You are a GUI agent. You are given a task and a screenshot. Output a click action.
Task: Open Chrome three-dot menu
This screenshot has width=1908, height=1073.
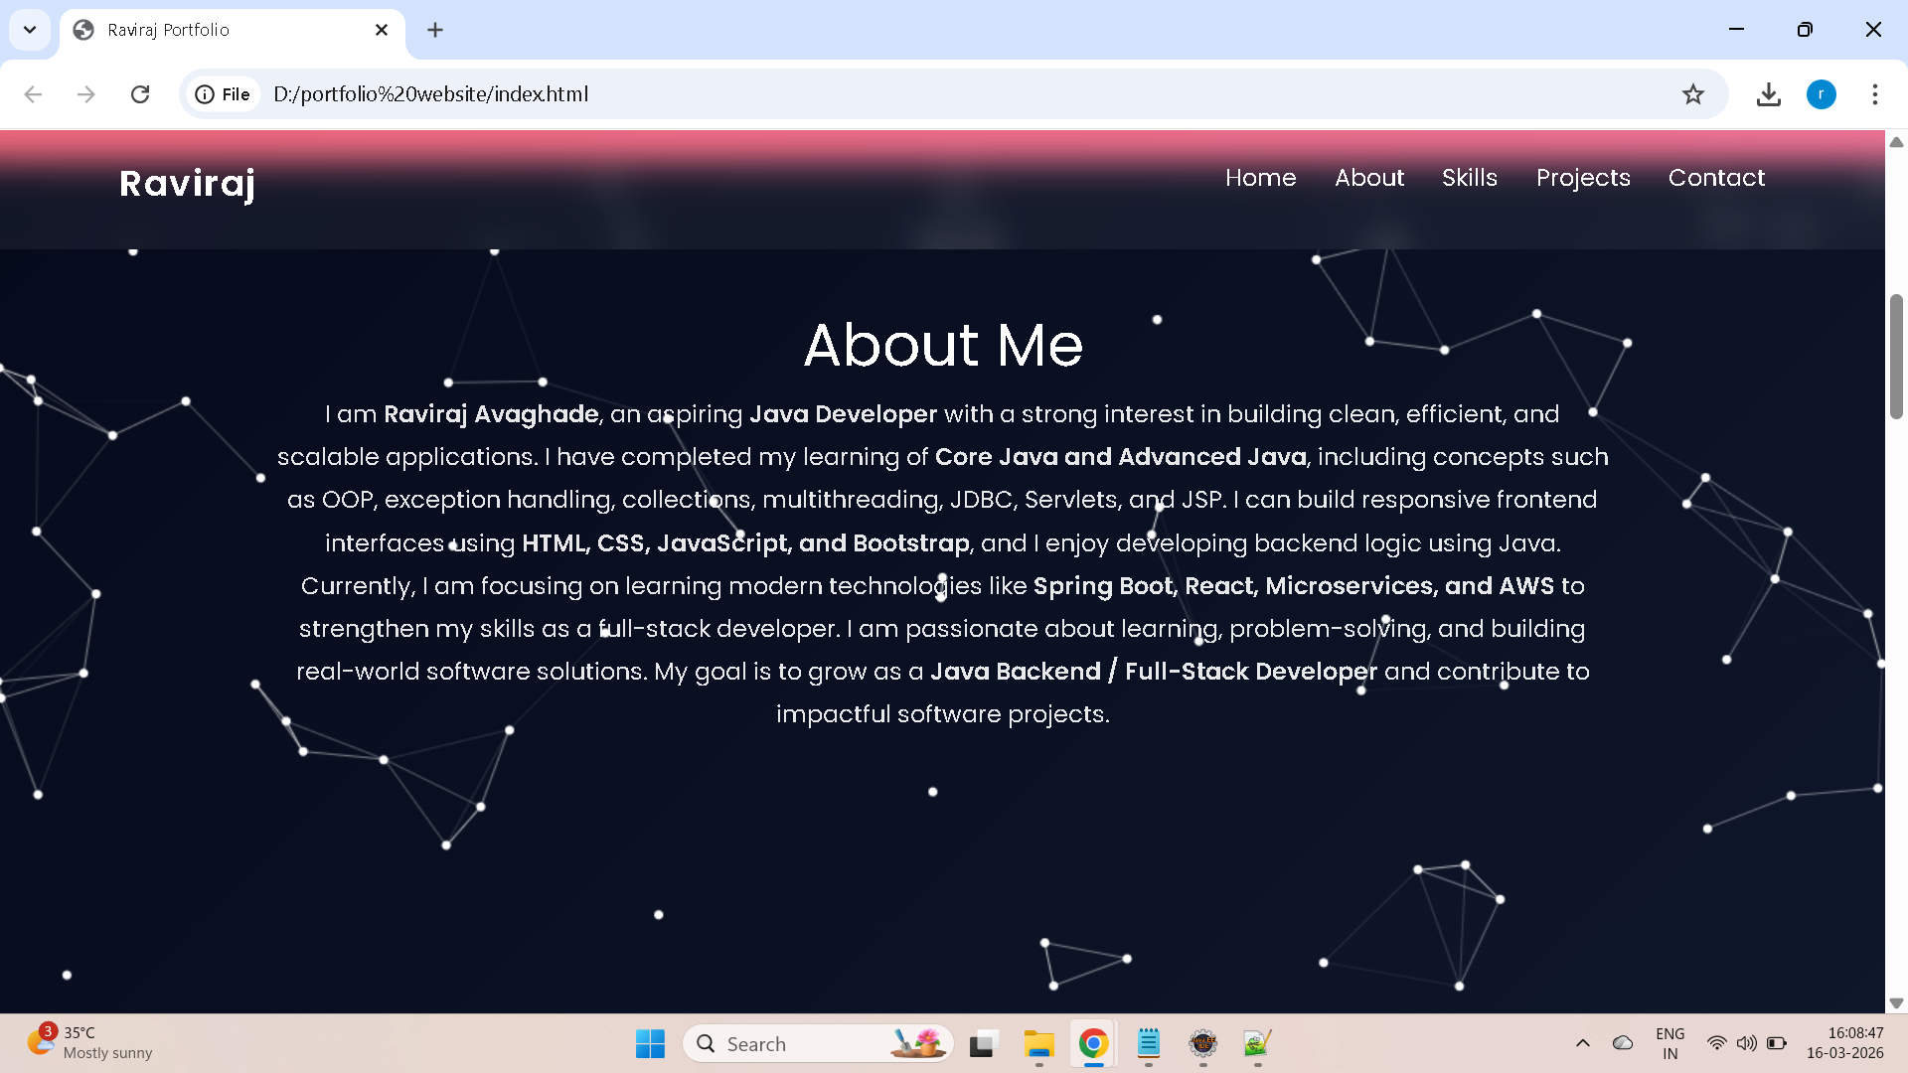click(x=1874, y=94)
